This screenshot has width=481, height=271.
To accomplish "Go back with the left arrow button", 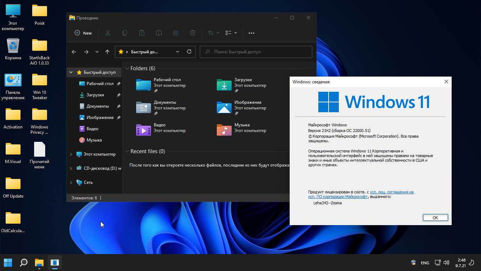I will pyautogui.click(x=74, y=52).
